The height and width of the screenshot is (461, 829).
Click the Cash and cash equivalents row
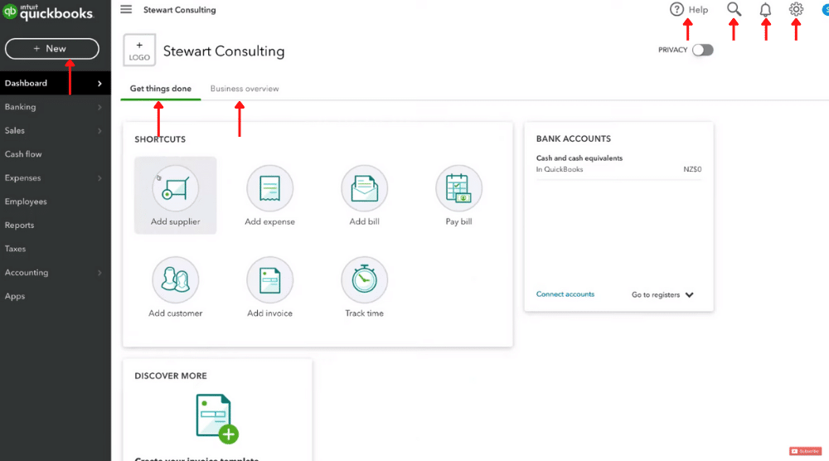(x=618, y=163)
